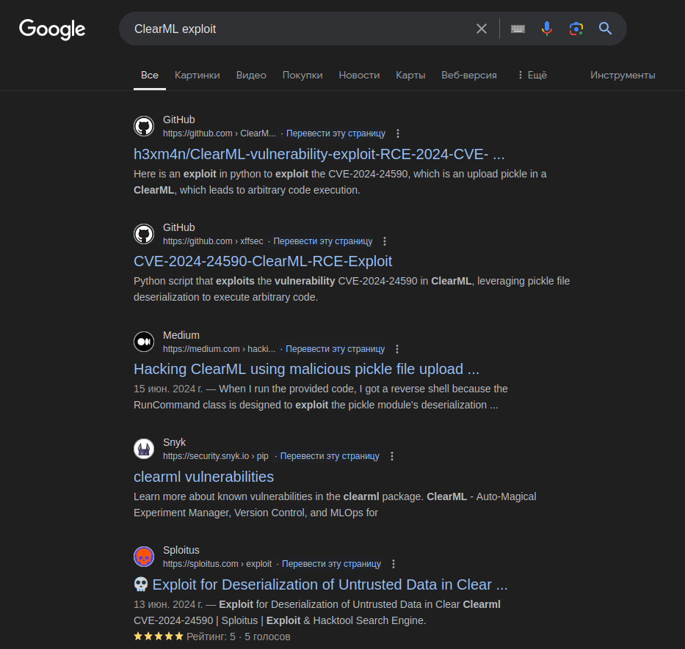
Task: Click the Snyk favicon
Action: point(144,449)
